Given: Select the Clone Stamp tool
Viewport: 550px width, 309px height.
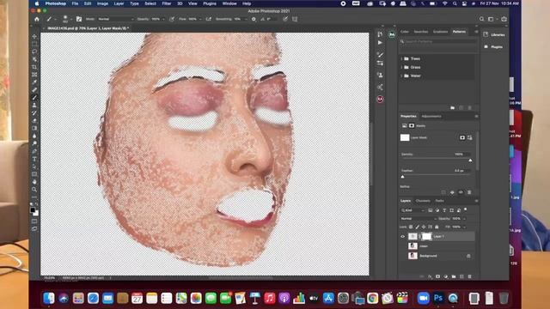Looking at the screenshot, I should tap(34, 105).
